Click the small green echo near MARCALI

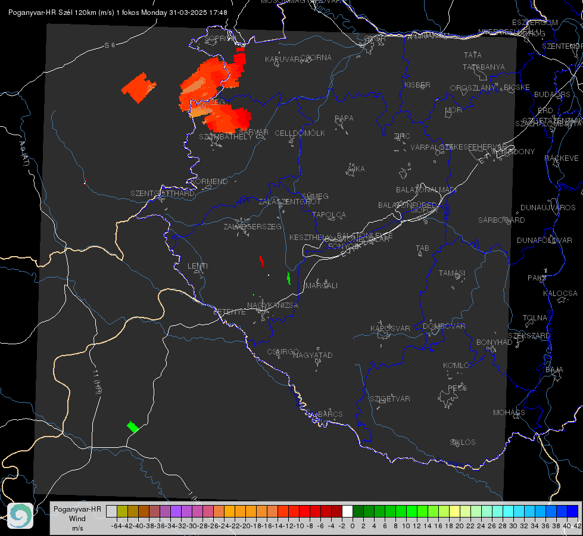289,278
